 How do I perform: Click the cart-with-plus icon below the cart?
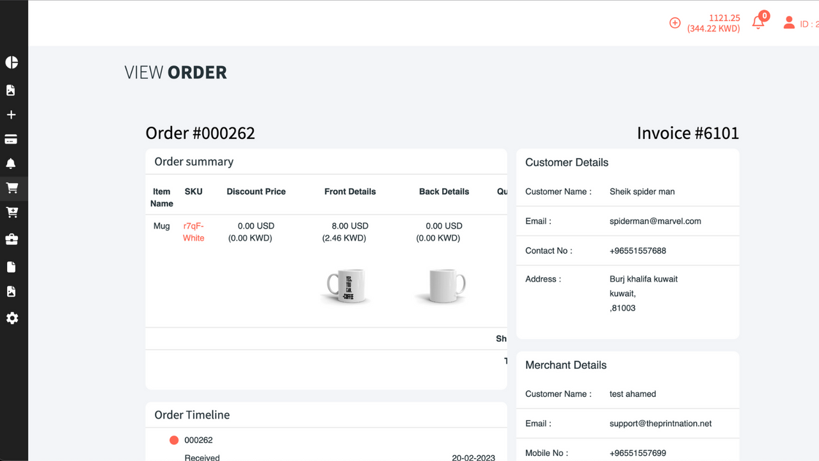click(12, 212)
